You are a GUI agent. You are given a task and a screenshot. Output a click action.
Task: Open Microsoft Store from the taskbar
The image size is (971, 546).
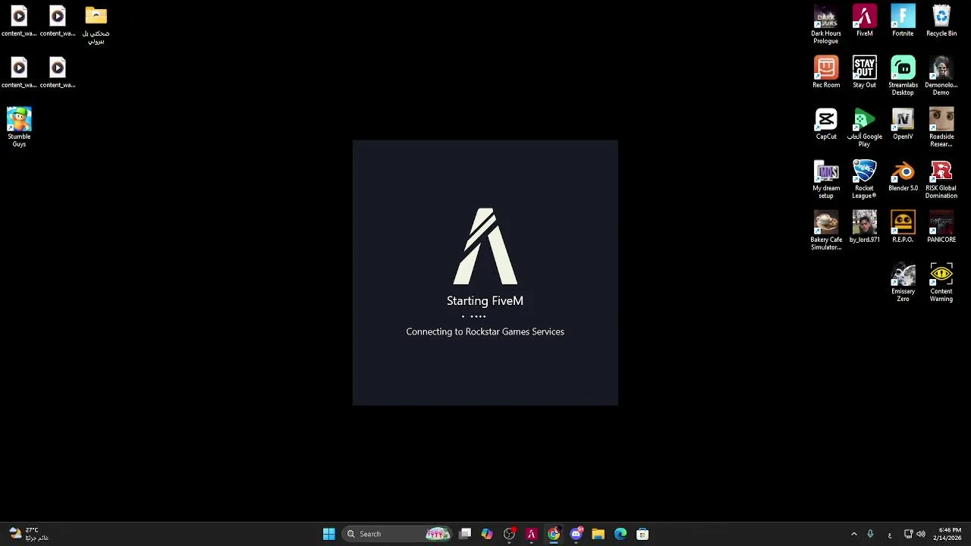tap(643, 534)
